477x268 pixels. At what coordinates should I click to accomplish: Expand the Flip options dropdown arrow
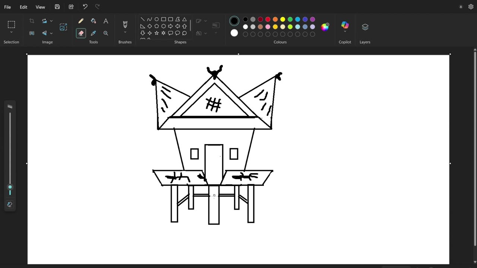[x=51, y=33]
